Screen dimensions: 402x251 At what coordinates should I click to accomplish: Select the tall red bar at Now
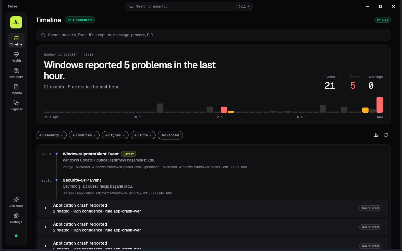(379, 105)
